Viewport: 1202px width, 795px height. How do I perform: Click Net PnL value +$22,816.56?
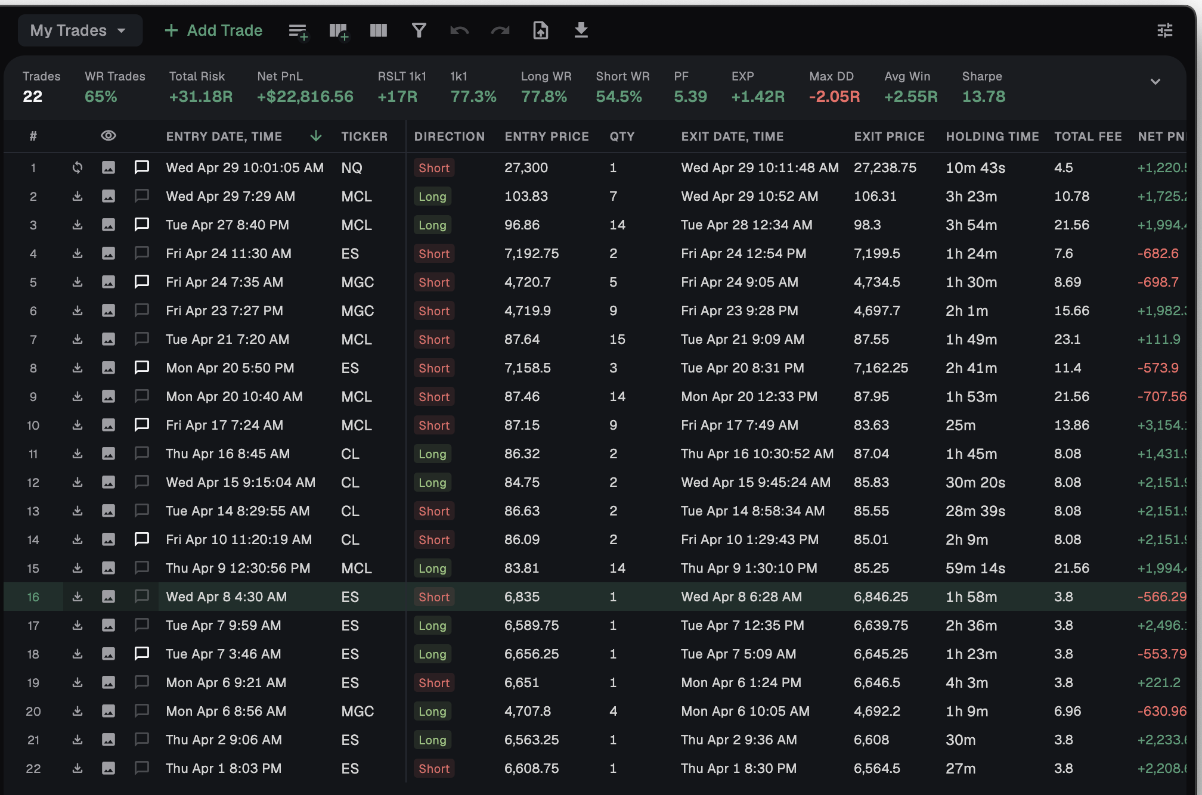305,97
